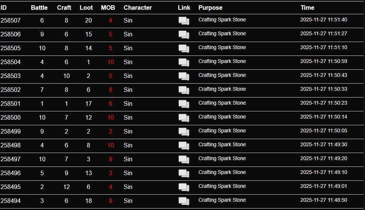Open chat link for last row 258494

coord(183,201)
